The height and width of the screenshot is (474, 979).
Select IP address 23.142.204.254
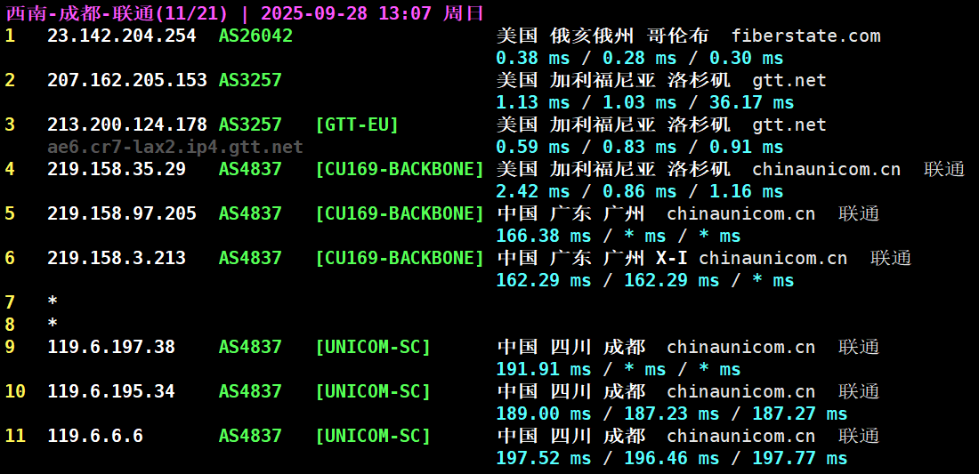[122, 36]
